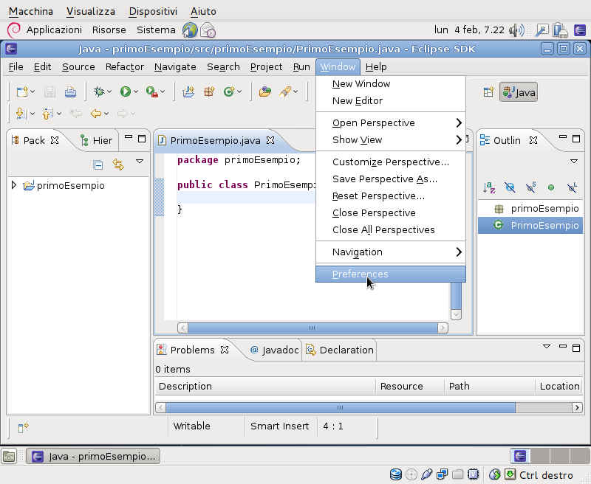Open the Sistema system menu
591x484 pixels.
point(156,30)
